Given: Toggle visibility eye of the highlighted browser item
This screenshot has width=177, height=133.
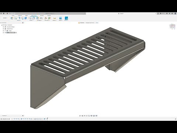Looking at the screenshot, I should coord(5,33).
